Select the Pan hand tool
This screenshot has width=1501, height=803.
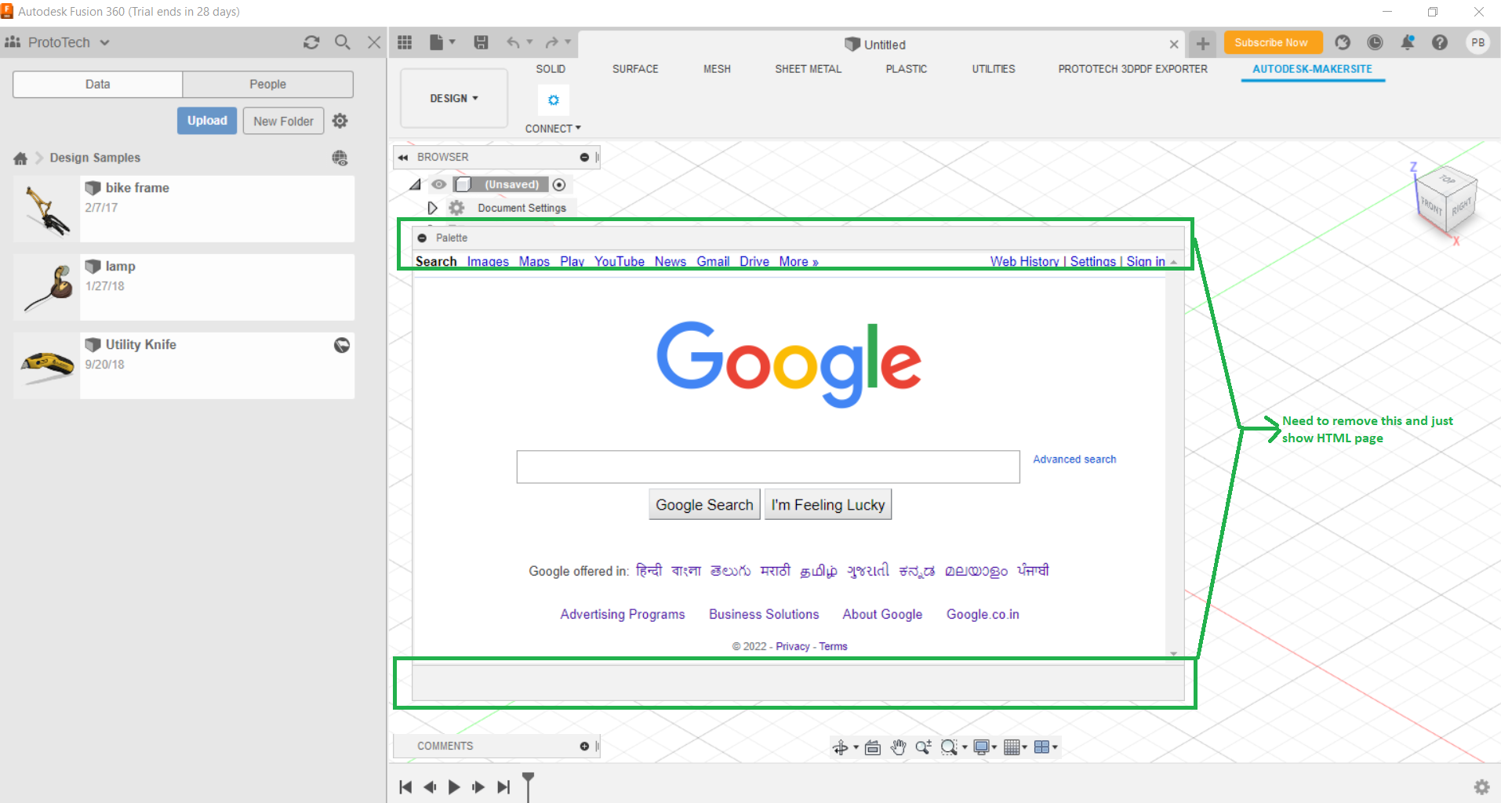pyautogui.click(x=898, y=747)
